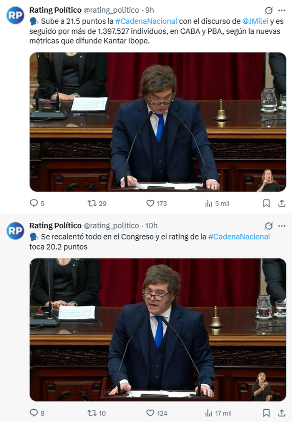Reply to the 20.2 puntos tweet
Viewport: 292px width, 422px height.
pos(34,413)
